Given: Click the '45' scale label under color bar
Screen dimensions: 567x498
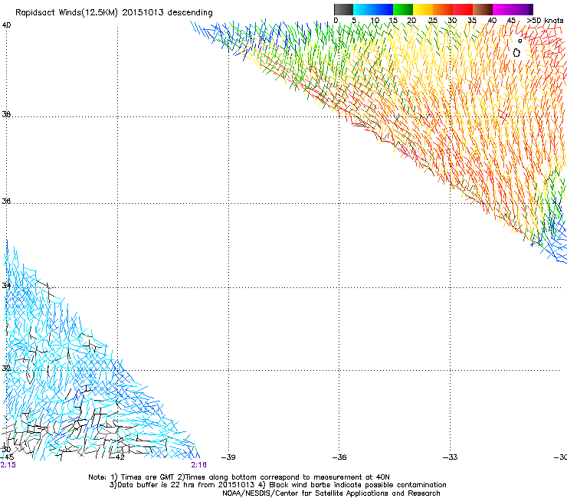Looking at the screenshot, I should pyautogui.click(x=511, y=21).
